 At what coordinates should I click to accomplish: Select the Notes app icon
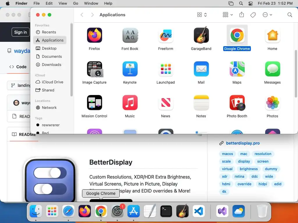pyautogui.click(x=201, y=102)
